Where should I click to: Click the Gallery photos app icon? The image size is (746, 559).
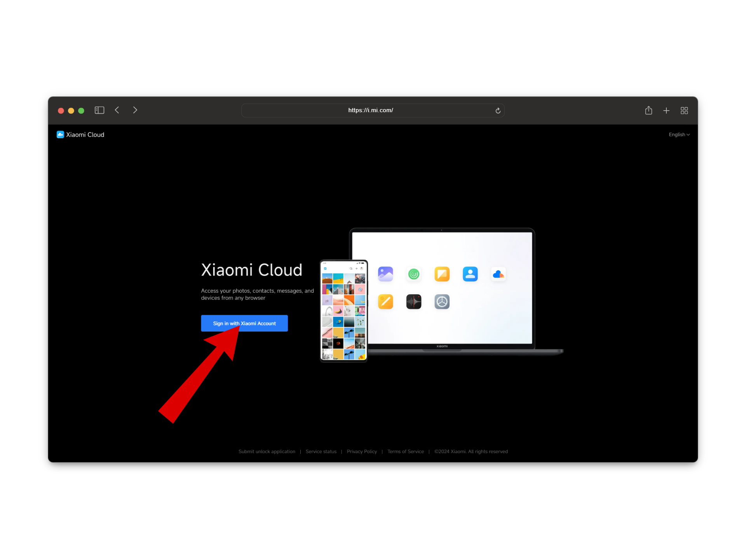(x=385, y=274)
